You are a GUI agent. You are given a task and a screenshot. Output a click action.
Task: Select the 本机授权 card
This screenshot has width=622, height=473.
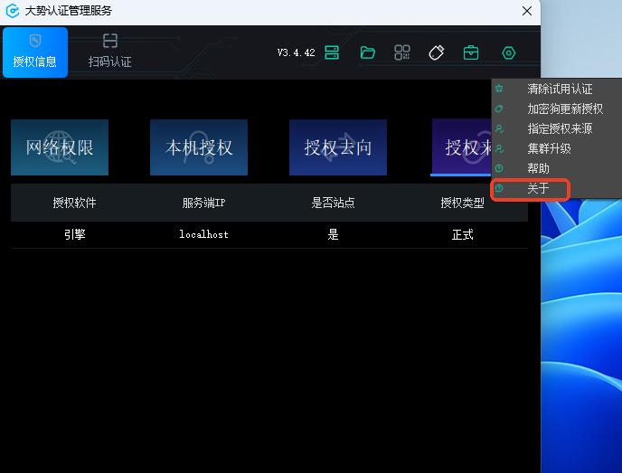[x=199, y=147]
